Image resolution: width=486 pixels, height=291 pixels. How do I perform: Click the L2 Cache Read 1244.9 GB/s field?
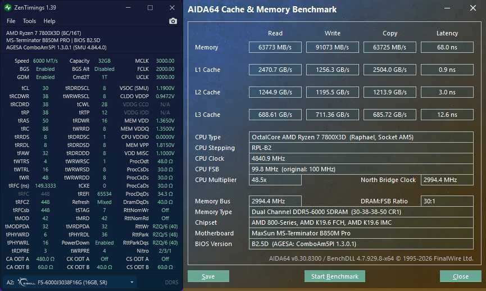click(275, 92)
